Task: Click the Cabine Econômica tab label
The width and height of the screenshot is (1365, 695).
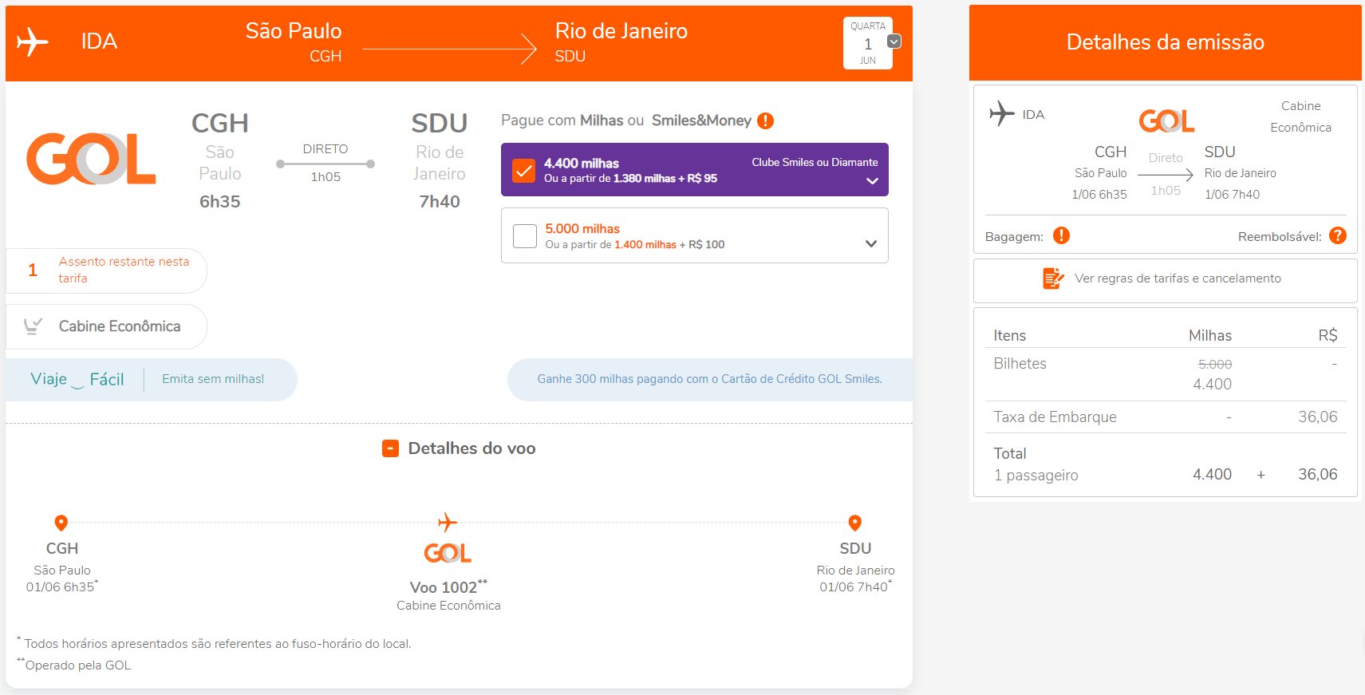Action: click(120, 326)
